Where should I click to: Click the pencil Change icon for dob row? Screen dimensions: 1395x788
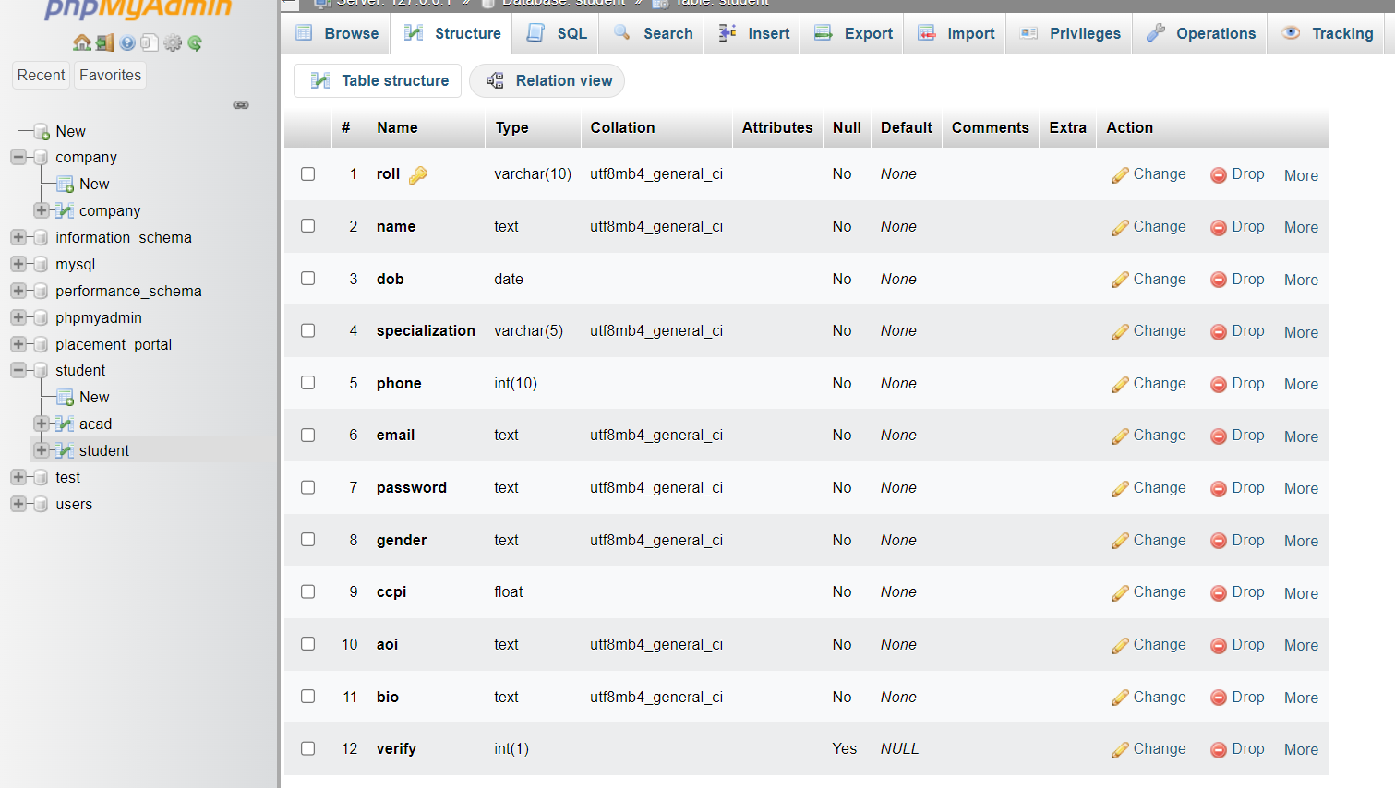(x=1120, y=279)
